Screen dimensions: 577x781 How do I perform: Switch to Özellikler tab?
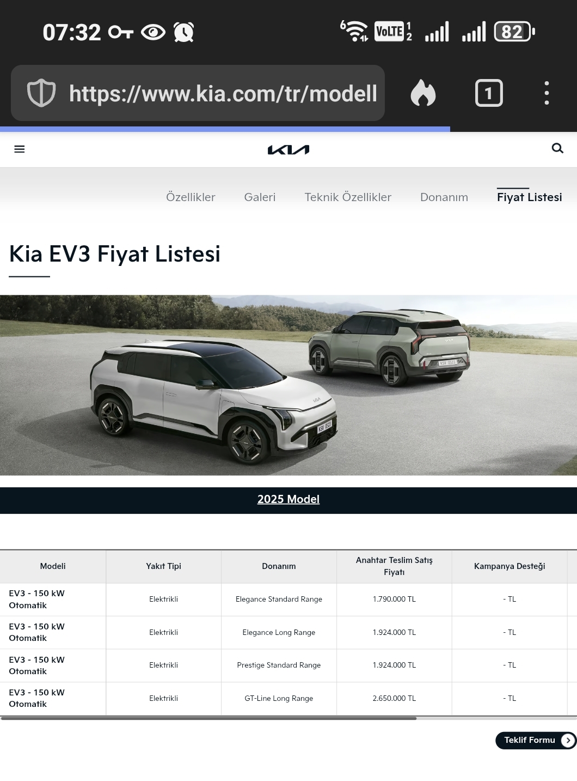pyautogui.click(x=191, y=197)
